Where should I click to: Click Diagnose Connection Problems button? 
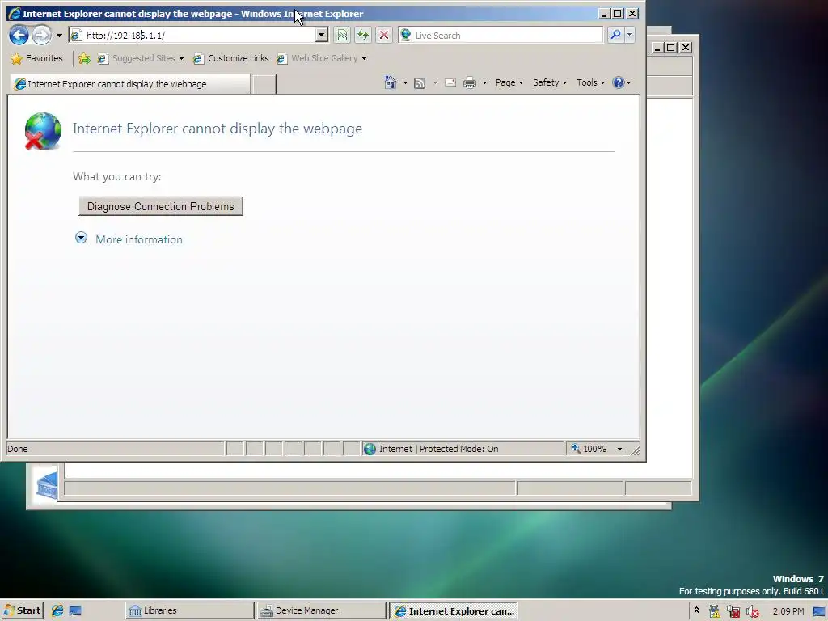click(x=161, y=206)
